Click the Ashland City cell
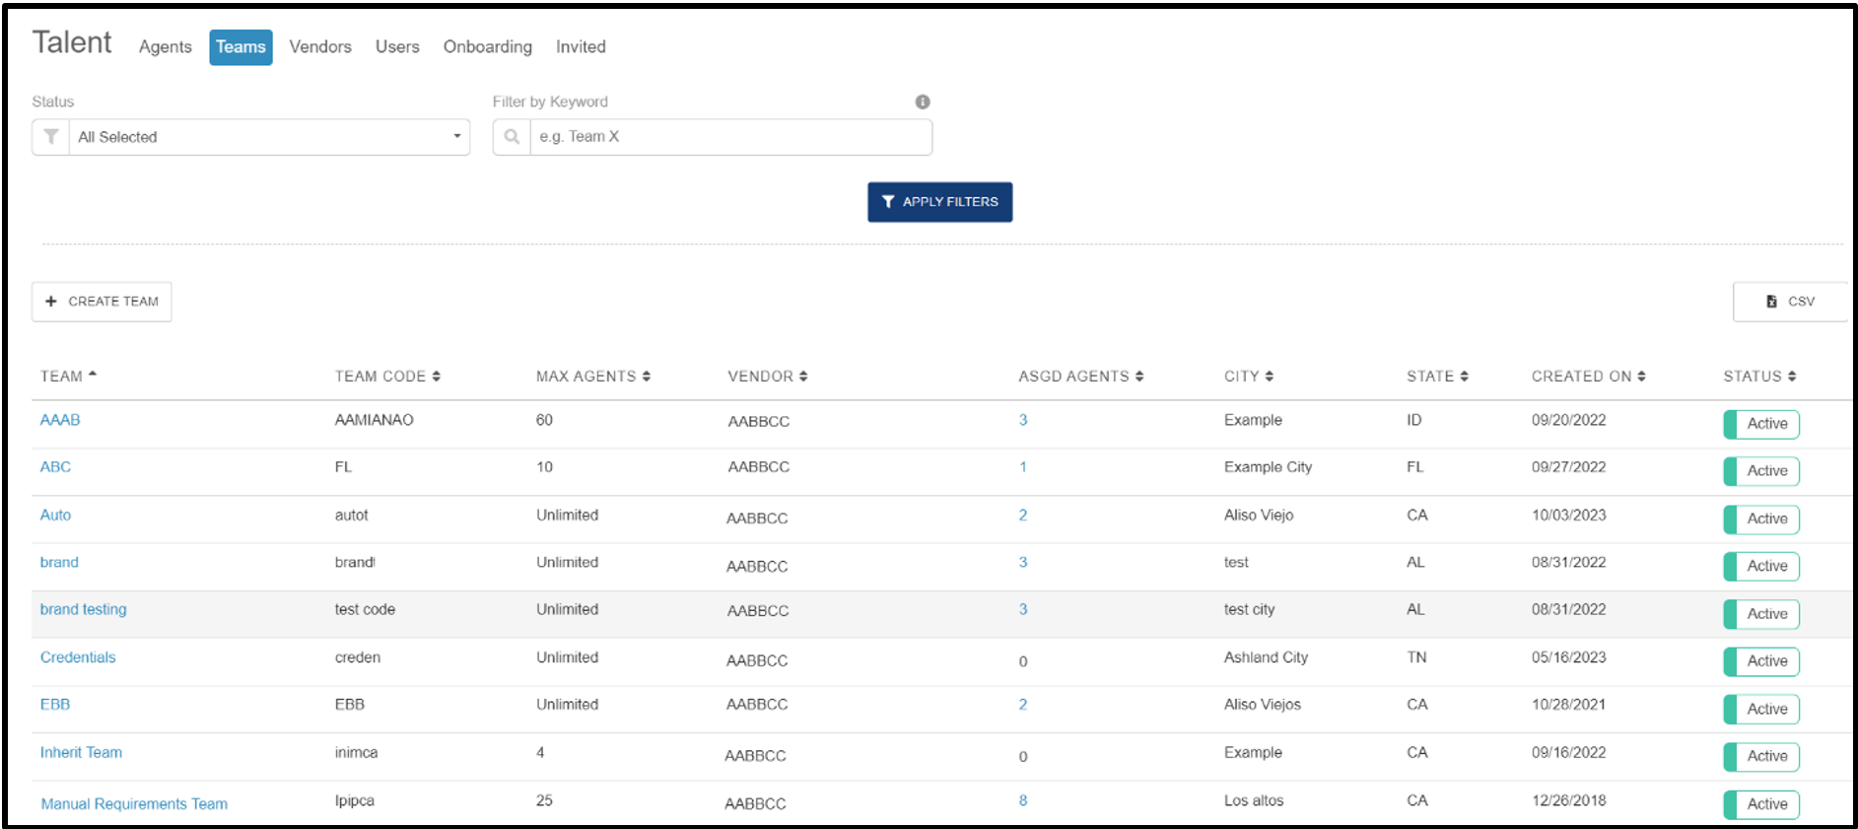This screenshot has height=829, width=1858. (1266, 657)
